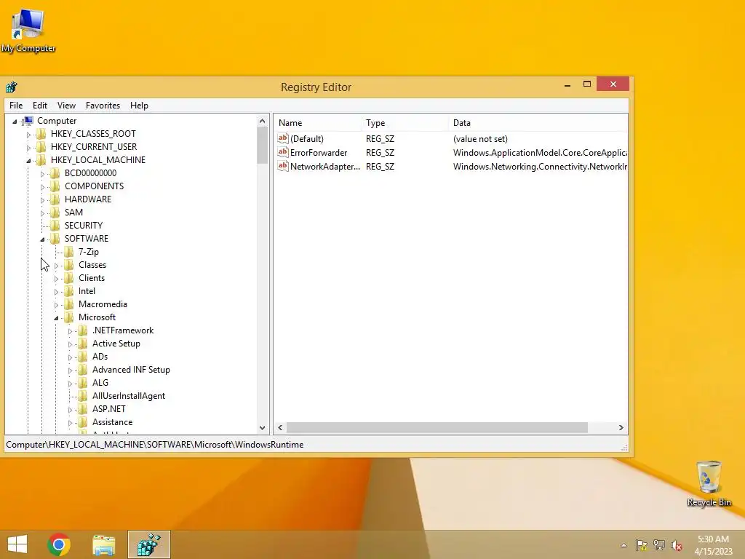Click tree pane scroll down arrow
Image resolution: width=745 pixels, height=559 pixels.
262,428
